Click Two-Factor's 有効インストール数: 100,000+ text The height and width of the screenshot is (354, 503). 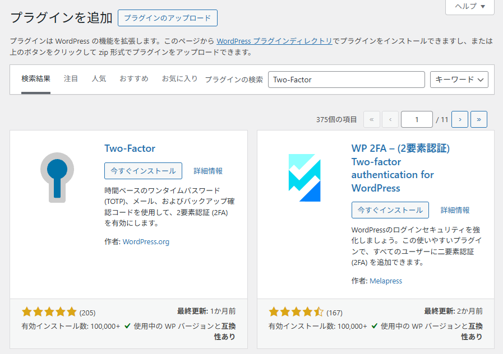(71, 327)
